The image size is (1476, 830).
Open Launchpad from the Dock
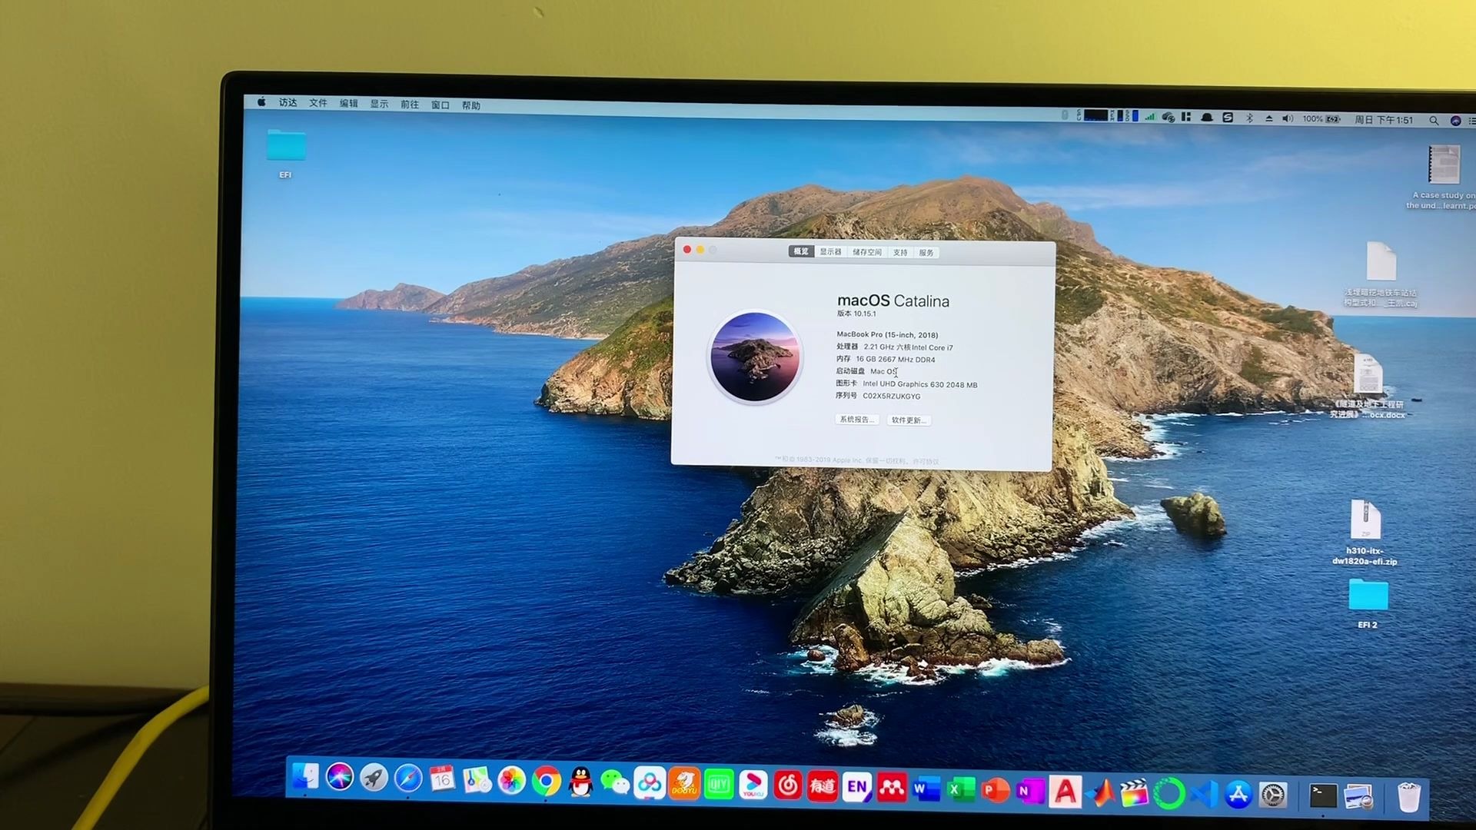[x=372, y=779]
